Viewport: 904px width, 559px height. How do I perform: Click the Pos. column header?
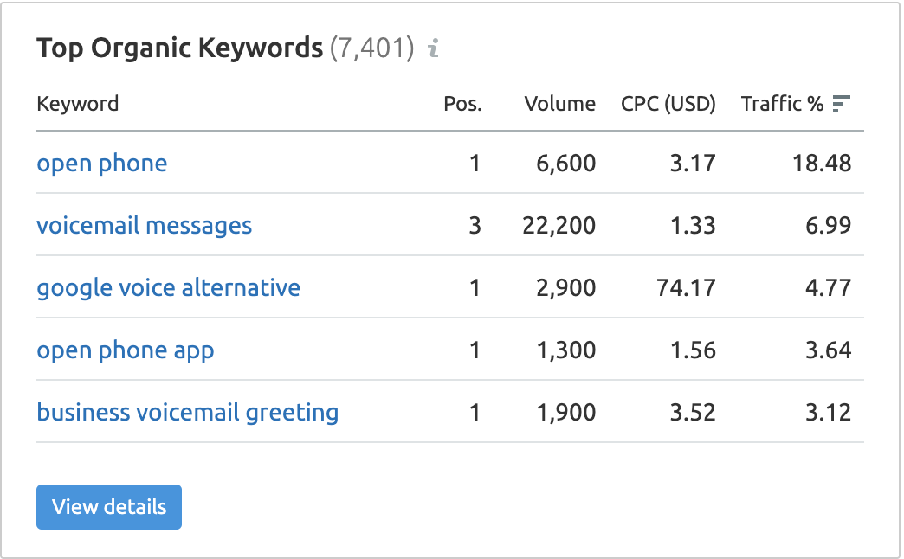[x=462, y=104]
